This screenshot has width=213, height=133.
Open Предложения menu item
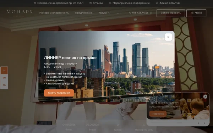(x=84, y=13)
